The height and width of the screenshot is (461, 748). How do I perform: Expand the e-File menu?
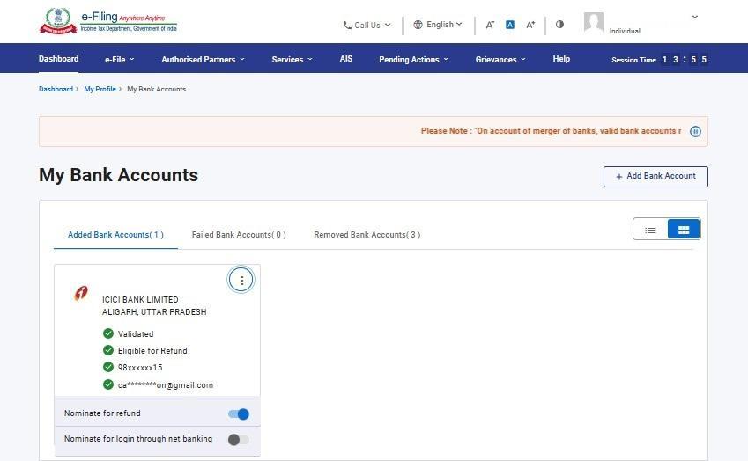[x=119, y=60]
